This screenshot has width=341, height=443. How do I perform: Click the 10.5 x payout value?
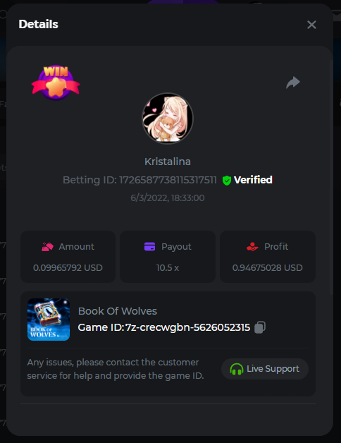(x=168, y=268)
